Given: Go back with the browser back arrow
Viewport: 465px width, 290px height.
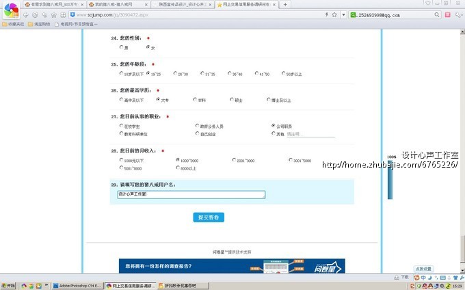Looking at the screenshot, I should pyautogui.click(x=26, y=15).
